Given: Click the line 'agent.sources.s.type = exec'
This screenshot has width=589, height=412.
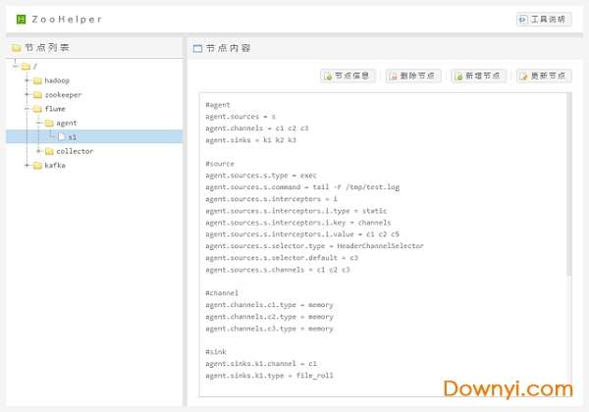Looking at the screenshot, I should 261,176.
